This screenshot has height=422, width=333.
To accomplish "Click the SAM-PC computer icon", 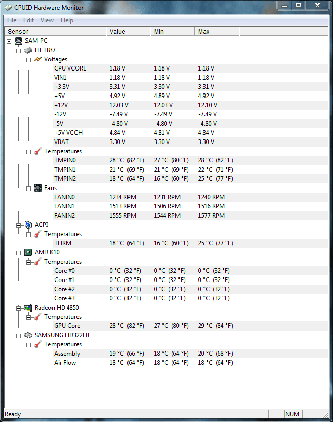I will [x=18, y=41].
